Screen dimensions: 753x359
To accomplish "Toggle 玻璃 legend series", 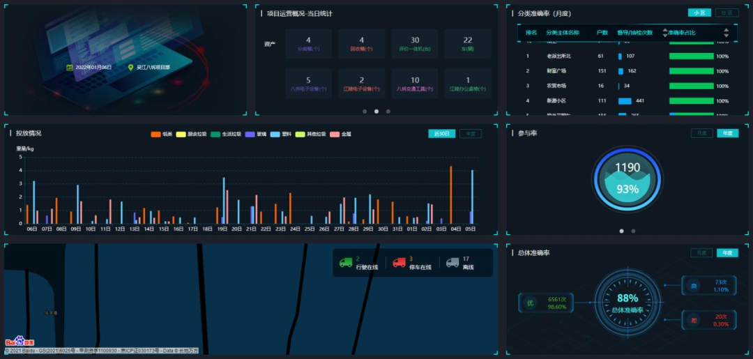I will pyautogui.click(x=256, y=135).
